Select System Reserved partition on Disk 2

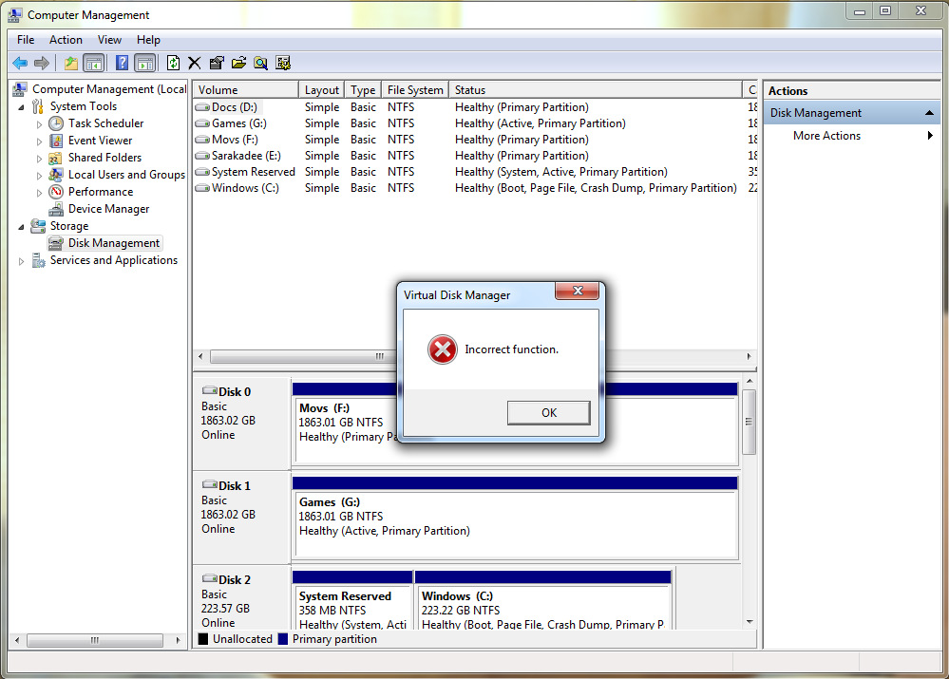tap(352, 600)
